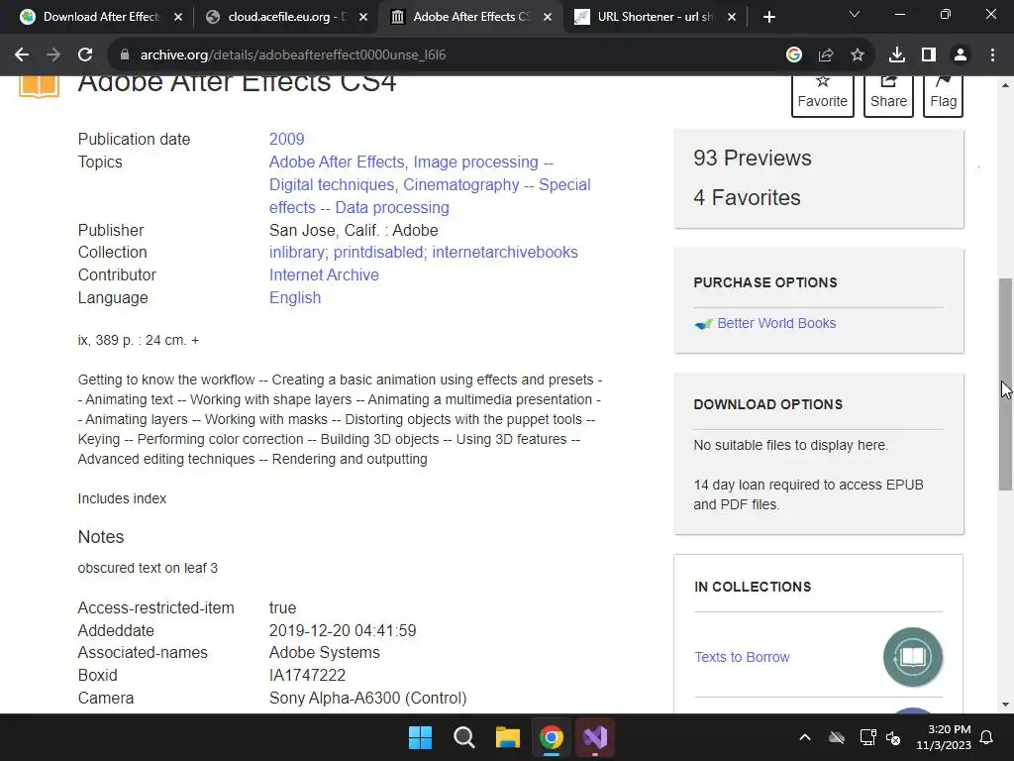Close the Adobe After Effects CS4 tab
This screenshot has width=1014, height=761.
pos(547,17)
